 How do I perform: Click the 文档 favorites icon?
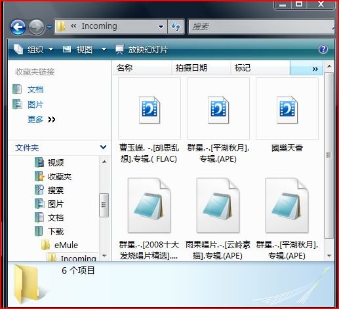[x=17, y=89]
